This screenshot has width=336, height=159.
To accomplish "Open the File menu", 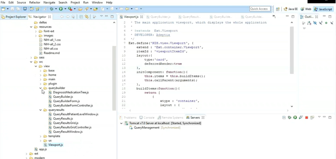I will click(x=3, y=3).
